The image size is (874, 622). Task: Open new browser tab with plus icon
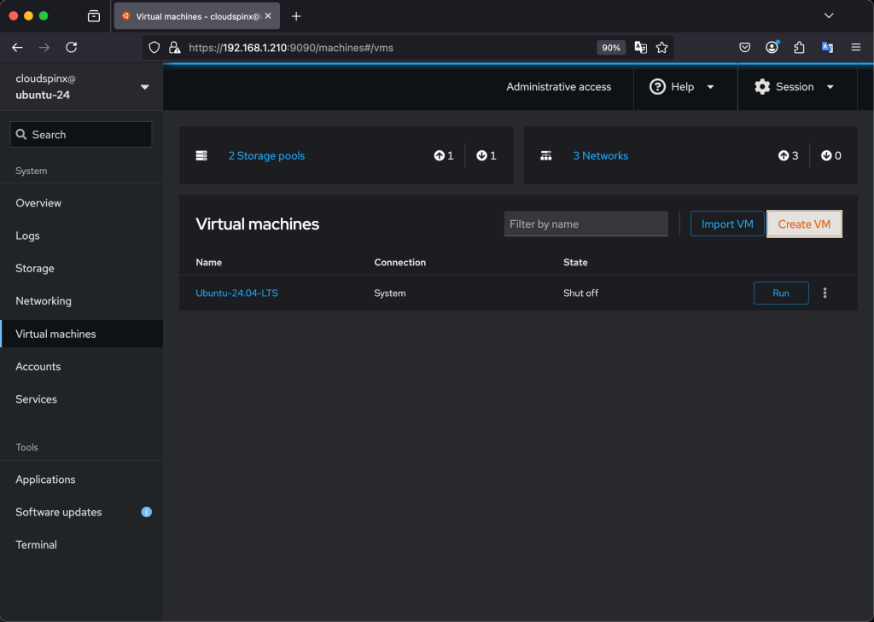click(x=296, y=16)
